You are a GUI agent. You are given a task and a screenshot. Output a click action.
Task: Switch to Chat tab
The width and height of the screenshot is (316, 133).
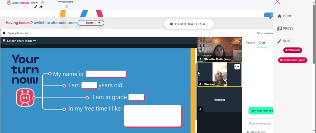262,43
